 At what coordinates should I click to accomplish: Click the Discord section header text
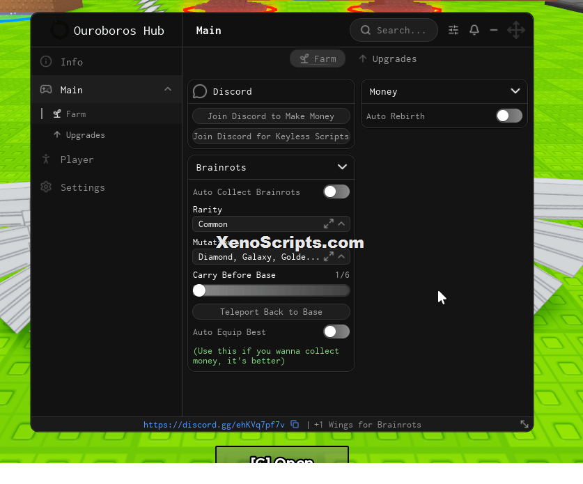coord(233,91)
